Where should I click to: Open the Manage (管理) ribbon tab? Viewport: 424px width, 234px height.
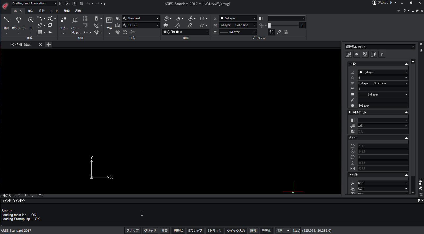(67, 11)
